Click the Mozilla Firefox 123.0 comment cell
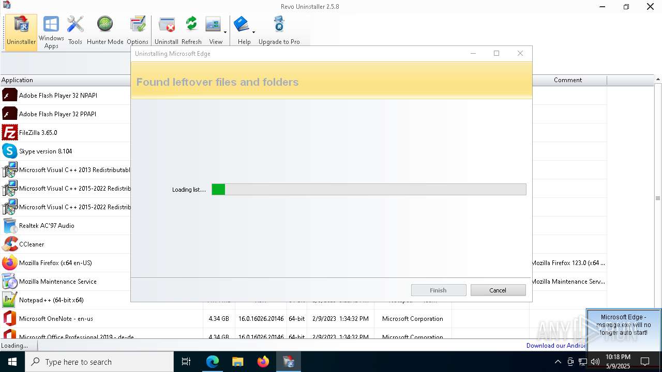Screen dimensions: 662x372 (568, 263)
